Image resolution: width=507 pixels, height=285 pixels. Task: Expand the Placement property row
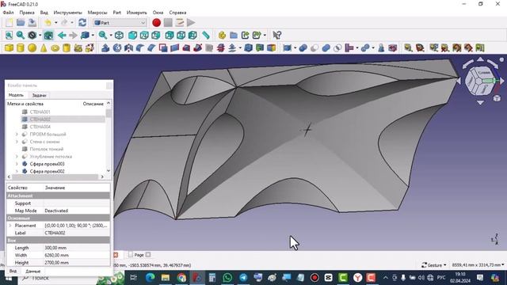point(10,225)
